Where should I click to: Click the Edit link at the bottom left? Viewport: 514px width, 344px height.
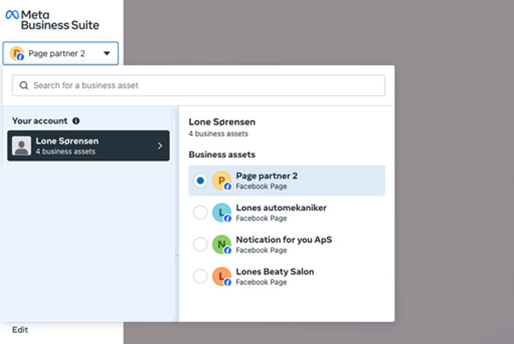coord(20,330)
